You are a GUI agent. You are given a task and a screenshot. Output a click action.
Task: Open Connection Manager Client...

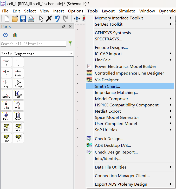click(130, 176)
